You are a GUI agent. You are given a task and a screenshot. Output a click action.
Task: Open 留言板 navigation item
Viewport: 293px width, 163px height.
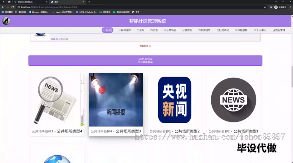click(187, 30)
